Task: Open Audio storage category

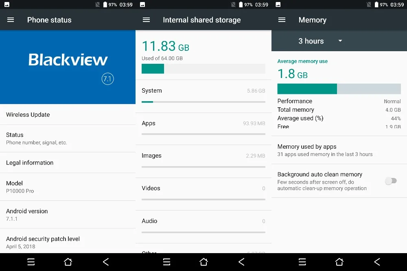Action: pos(203,227)
